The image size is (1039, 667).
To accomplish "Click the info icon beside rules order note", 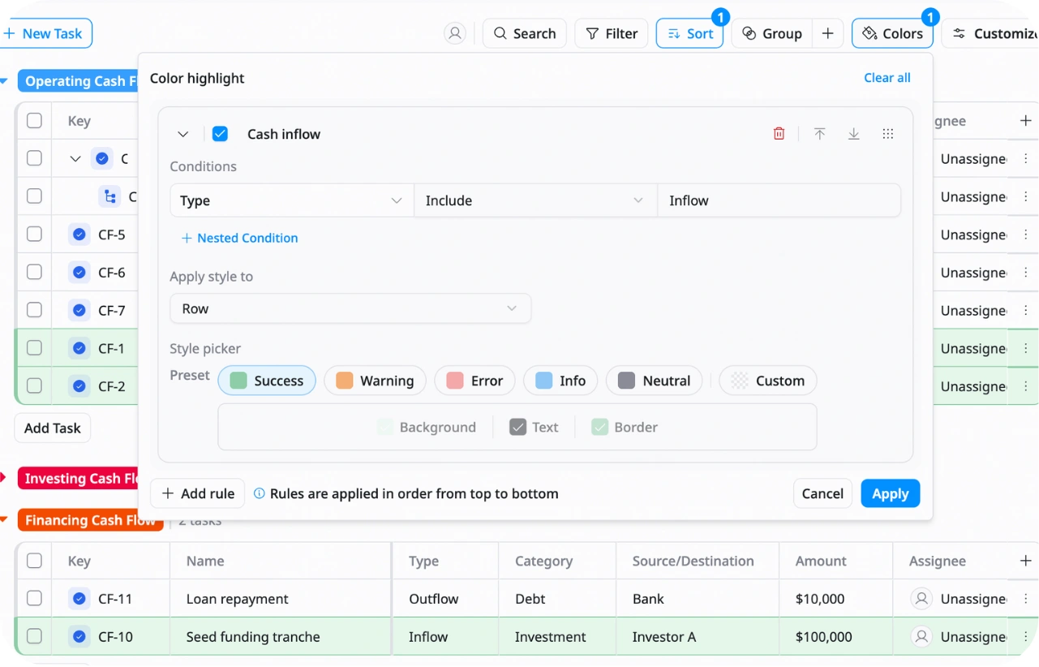I will [260, 493].
